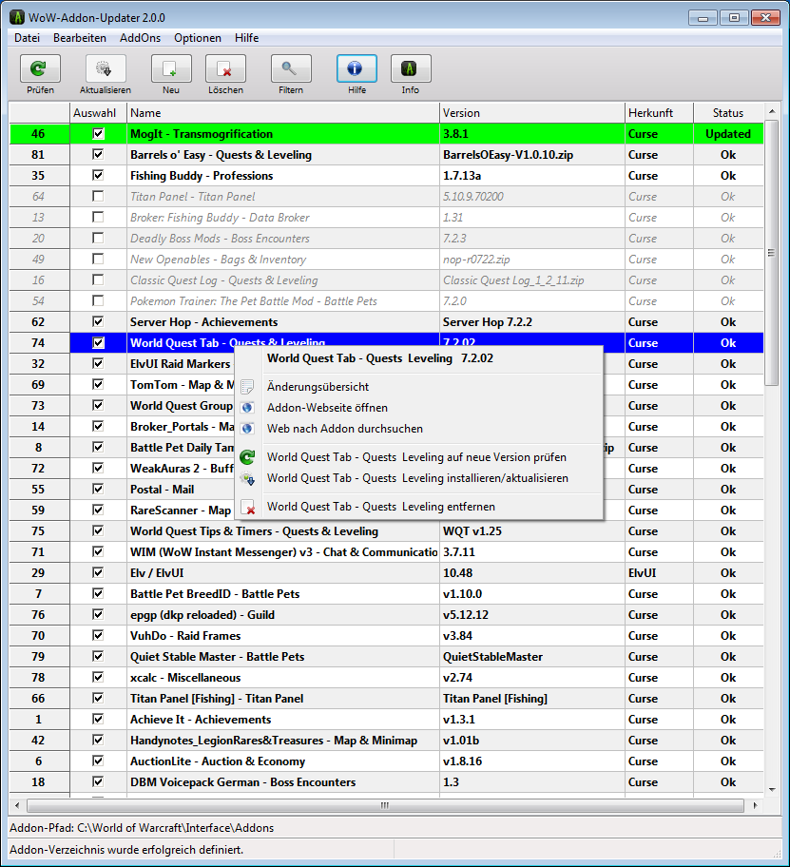Click the Änderungsübersicht document icon in context menu
Image resolution: width=790 pixels, height=867 pixels.
point(248,387)
